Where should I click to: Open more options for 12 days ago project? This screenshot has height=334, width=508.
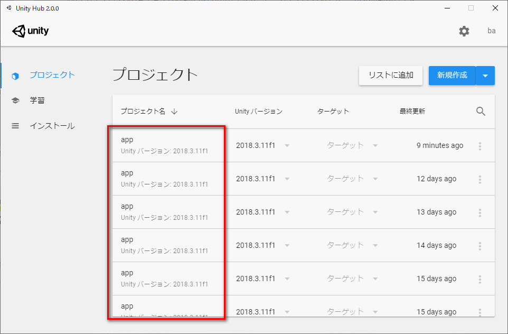(480, 179)
